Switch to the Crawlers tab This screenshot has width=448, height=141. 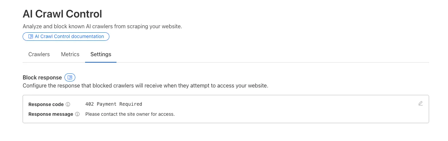(x=39, y=54)
